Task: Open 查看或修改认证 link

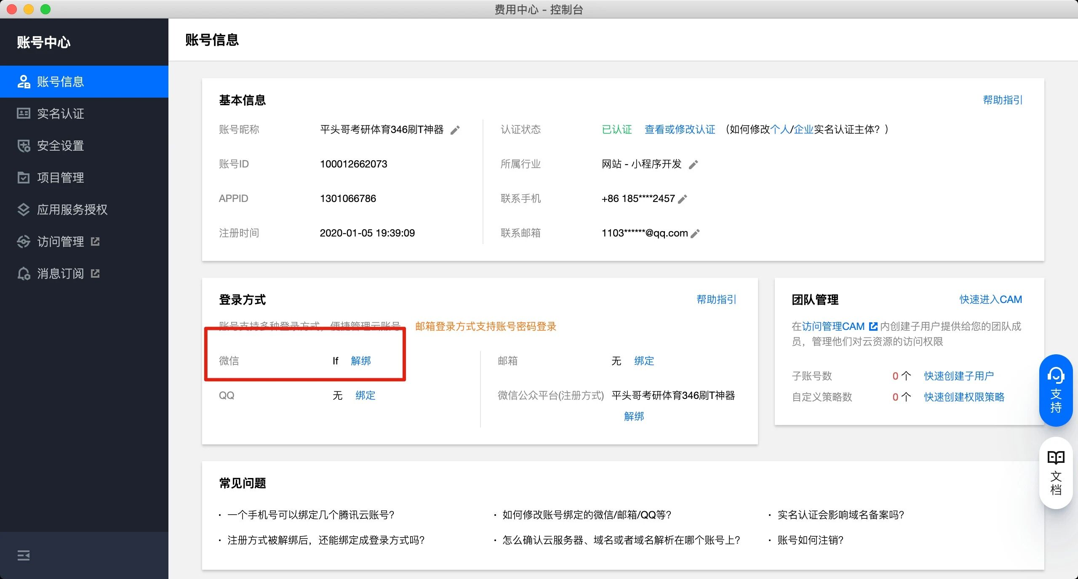Action: point(680,129)
